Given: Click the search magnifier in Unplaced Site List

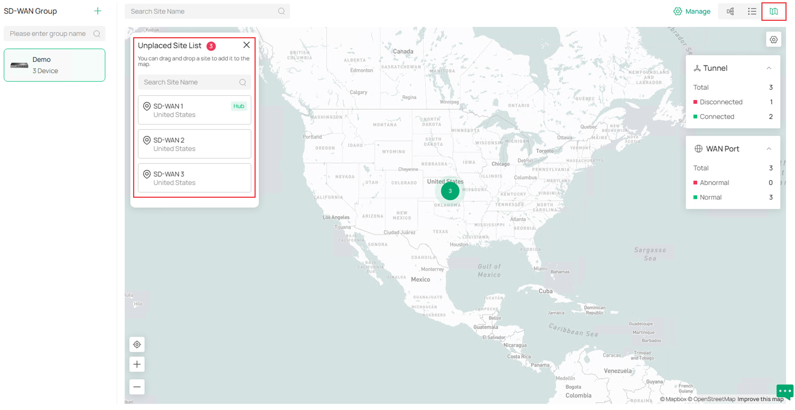Looking at the screenshot, I should (x=242, y=82).
